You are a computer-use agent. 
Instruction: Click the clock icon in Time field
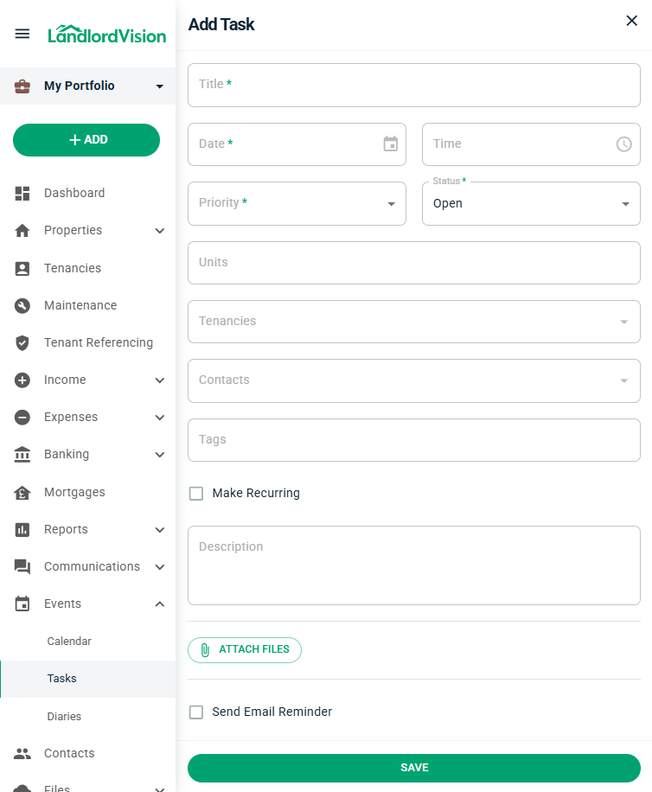pyautogui.click(x=624, y=144)
